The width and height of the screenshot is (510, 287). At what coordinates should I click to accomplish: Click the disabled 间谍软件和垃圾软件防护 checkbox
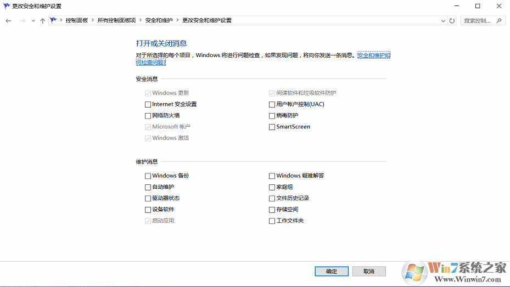(x=272, y=93)
